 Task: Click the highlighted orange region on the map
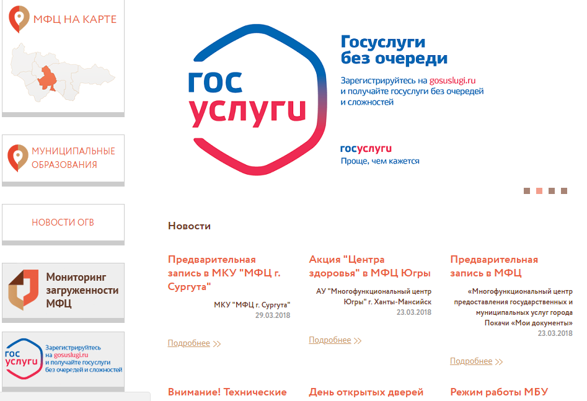47,79
